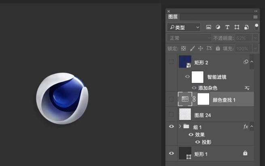Show the 颜色查找 1 layer visibility box
The width and height of the screenshot is (265, 166).
171,99
